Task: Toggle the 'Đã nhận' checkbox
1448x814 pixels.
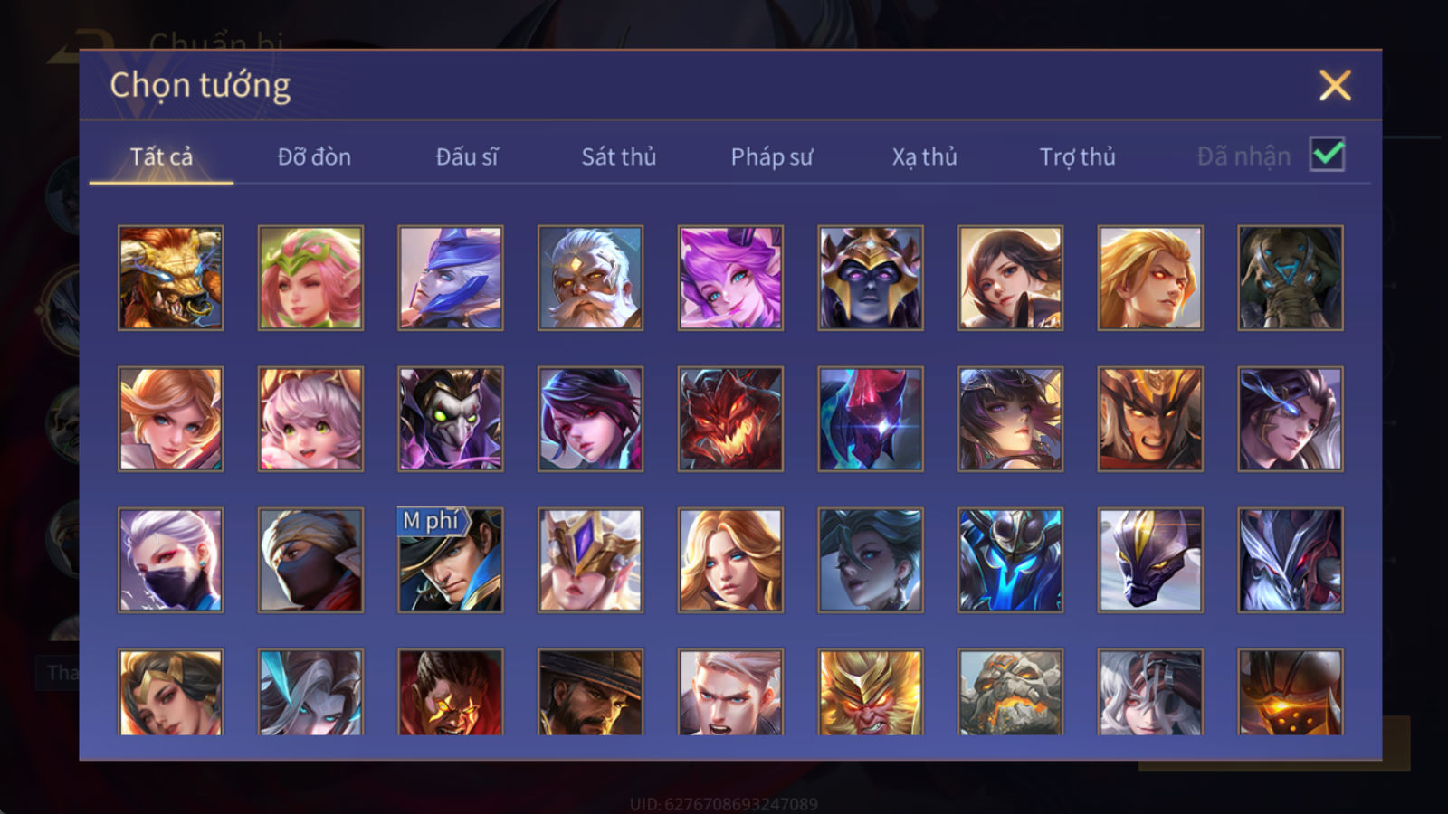Action: [1327, 155]
